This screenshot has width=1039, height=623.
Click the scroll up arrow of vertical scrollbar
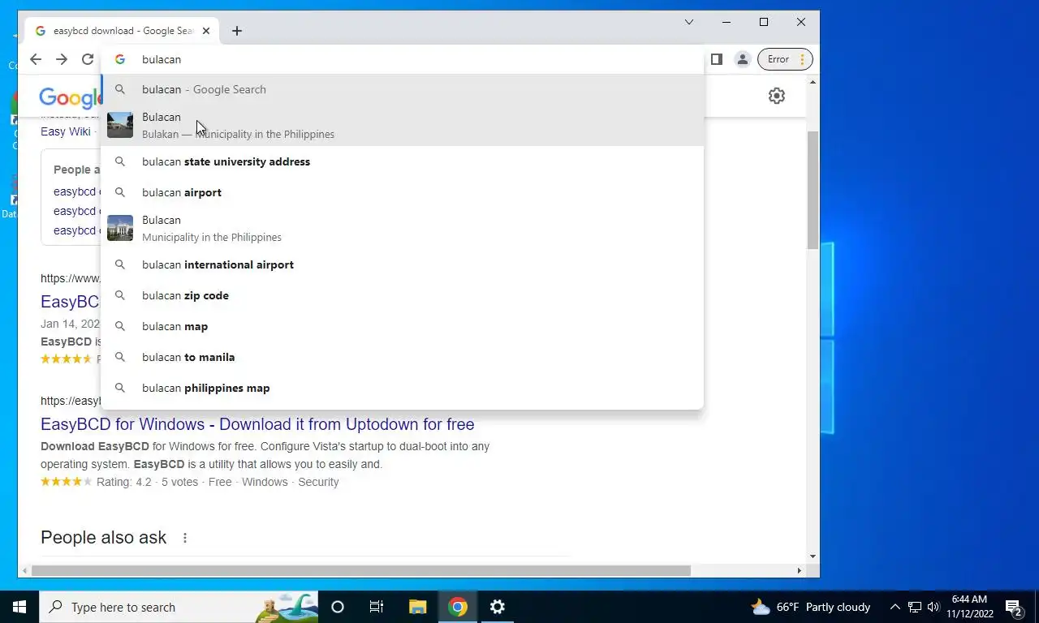(x=813, y=82)
